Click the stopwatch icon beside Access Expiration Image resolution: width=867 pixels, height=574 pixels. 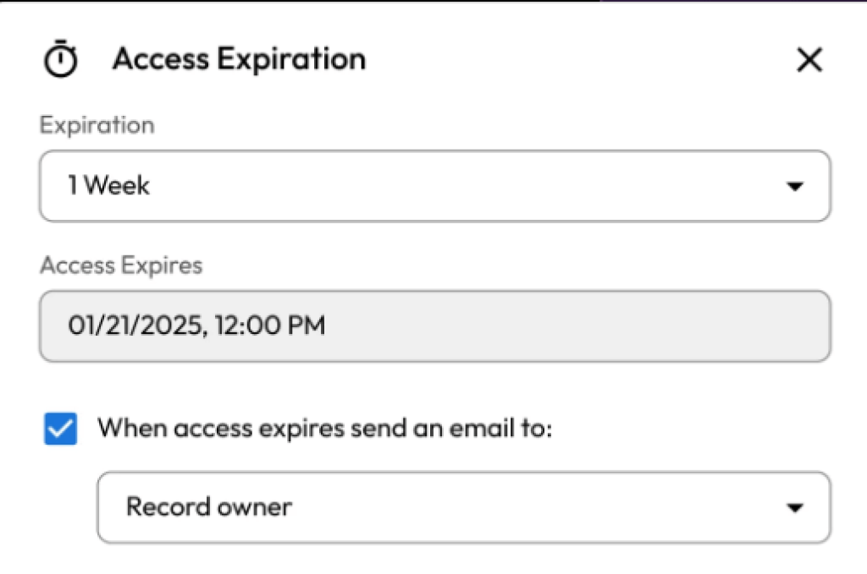tap(60, 60)
